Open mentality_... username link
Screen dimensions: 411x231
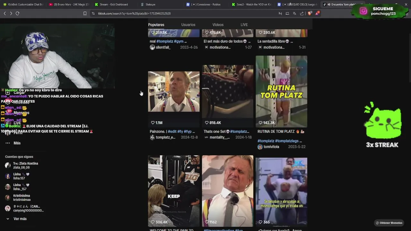(220, 137)
